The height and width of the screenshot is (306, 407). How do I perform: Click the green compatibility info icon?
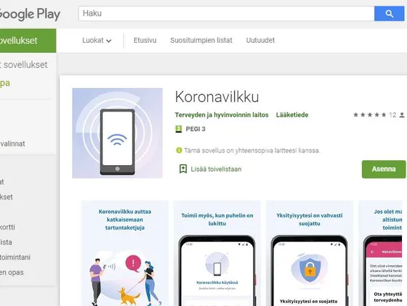(x=179, y=150)
